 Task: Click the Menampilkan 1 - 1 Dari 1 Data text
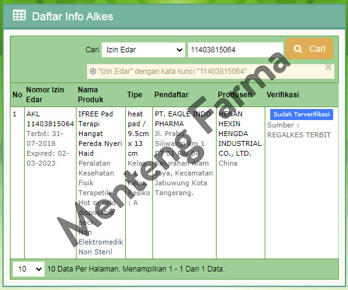(173, 269)
